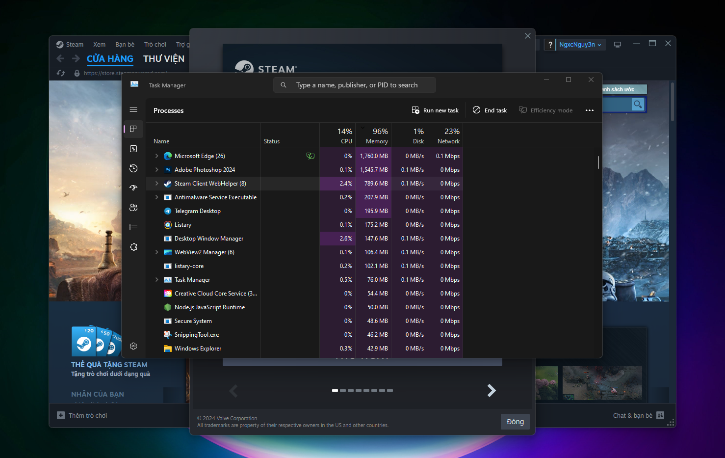Open Trò chơi menu in Steam

tap(155, 45)
